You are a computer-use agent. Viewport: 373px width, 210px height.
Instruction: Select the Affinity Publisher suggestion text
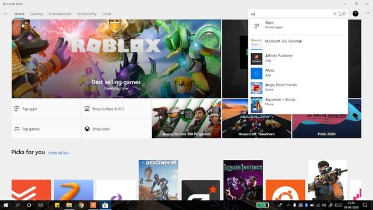point(279,56)
